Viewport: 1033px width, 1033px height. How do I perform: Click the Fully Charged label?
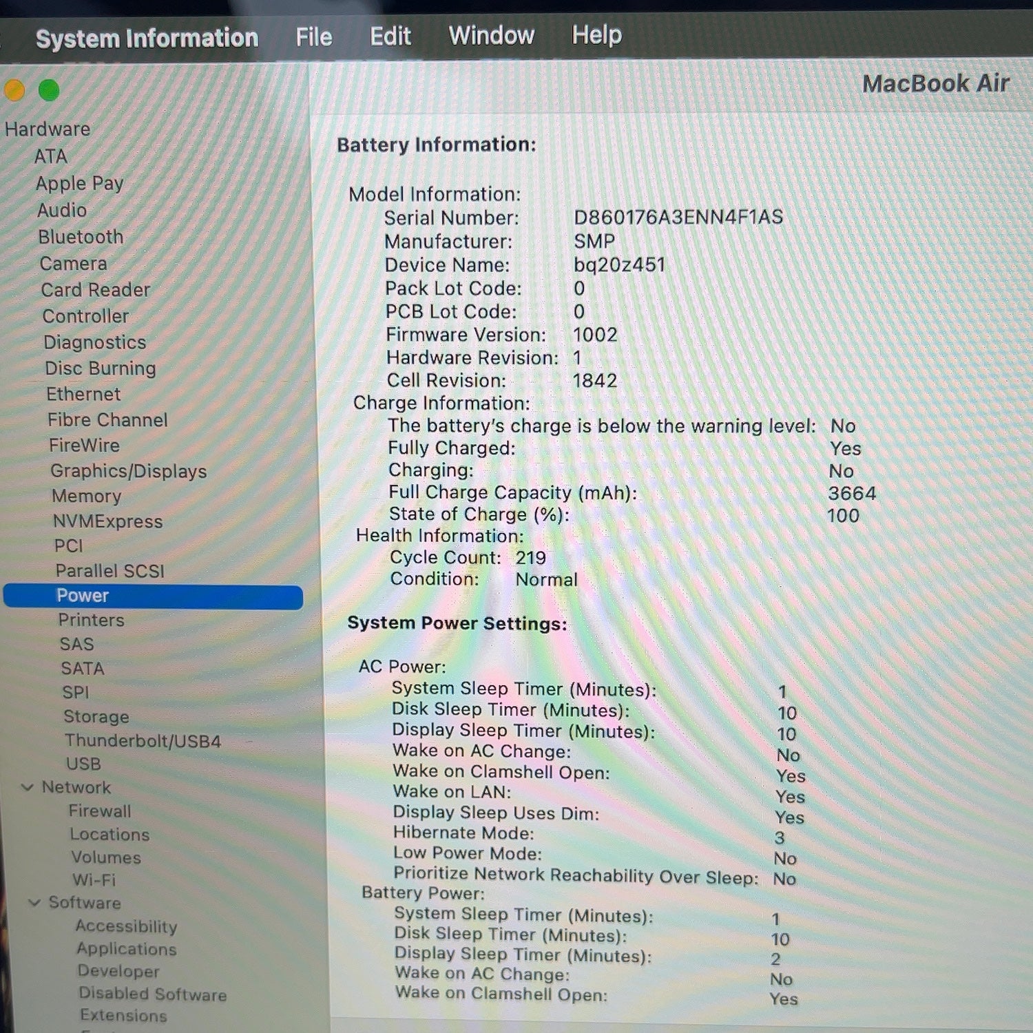[452, 448]
